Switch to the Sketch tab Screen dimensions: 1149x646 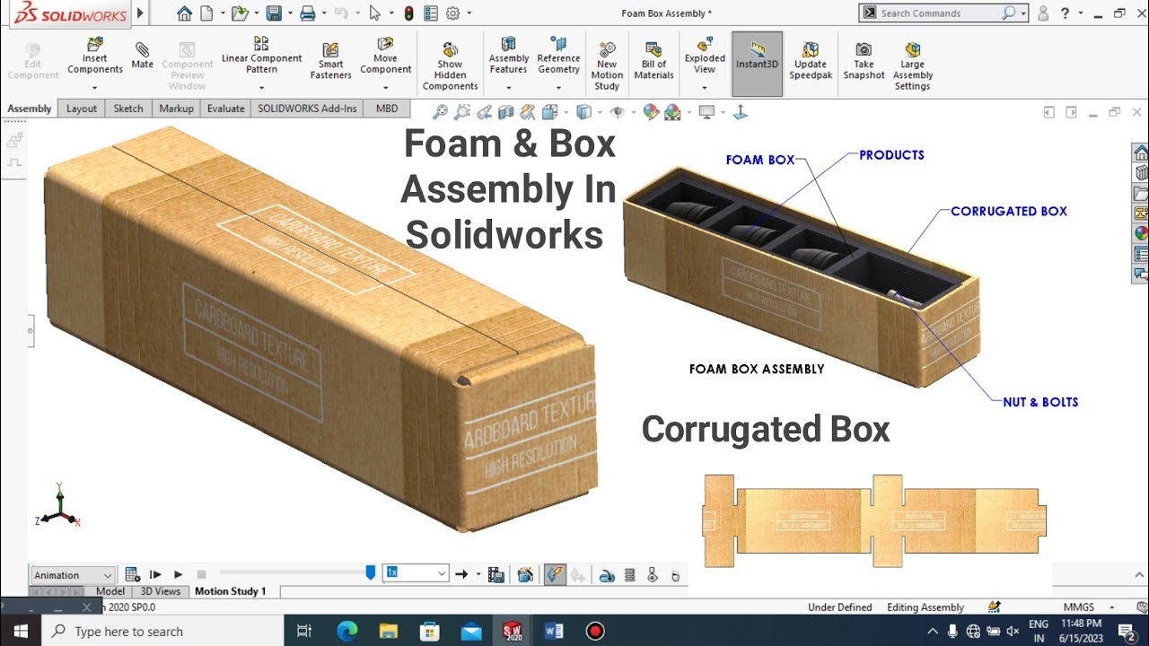pyautogui.click(x=128, y=109)
